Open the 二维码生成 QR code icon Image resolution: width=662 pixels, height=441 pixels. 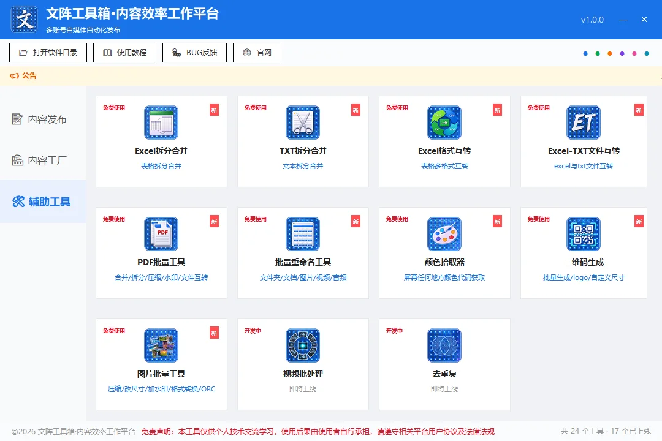click(x=584, y=234)
